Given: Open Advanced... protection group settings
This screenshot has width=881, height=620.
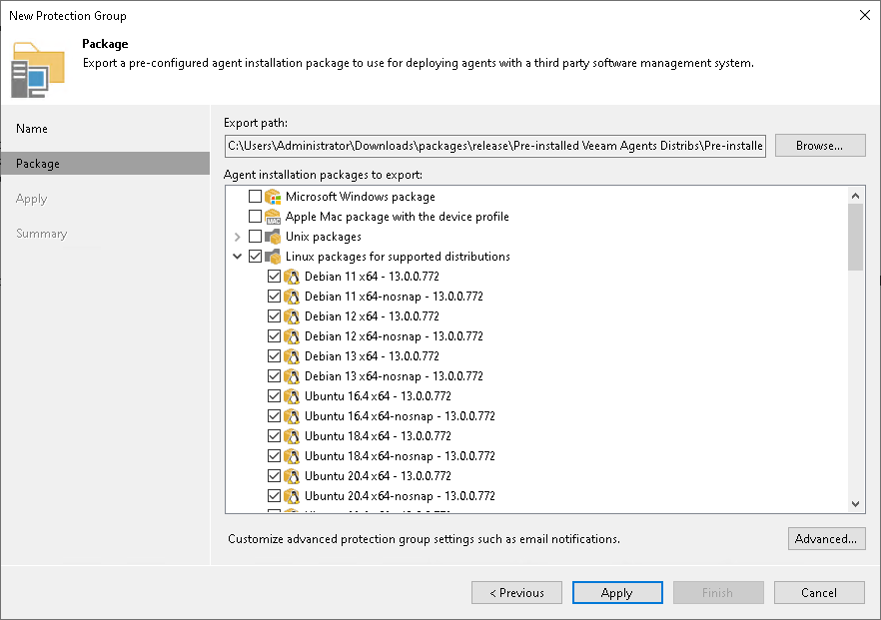Looking at the screenshot, I should pyautogui.click(x=826, y=538).
